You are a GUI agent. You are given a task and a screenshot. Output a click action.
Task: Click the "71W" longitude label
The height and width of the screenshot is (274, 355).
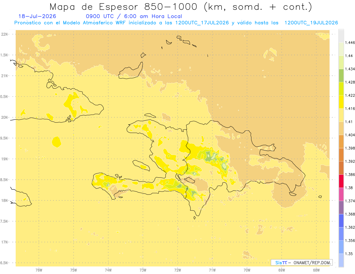click(212, 270)
